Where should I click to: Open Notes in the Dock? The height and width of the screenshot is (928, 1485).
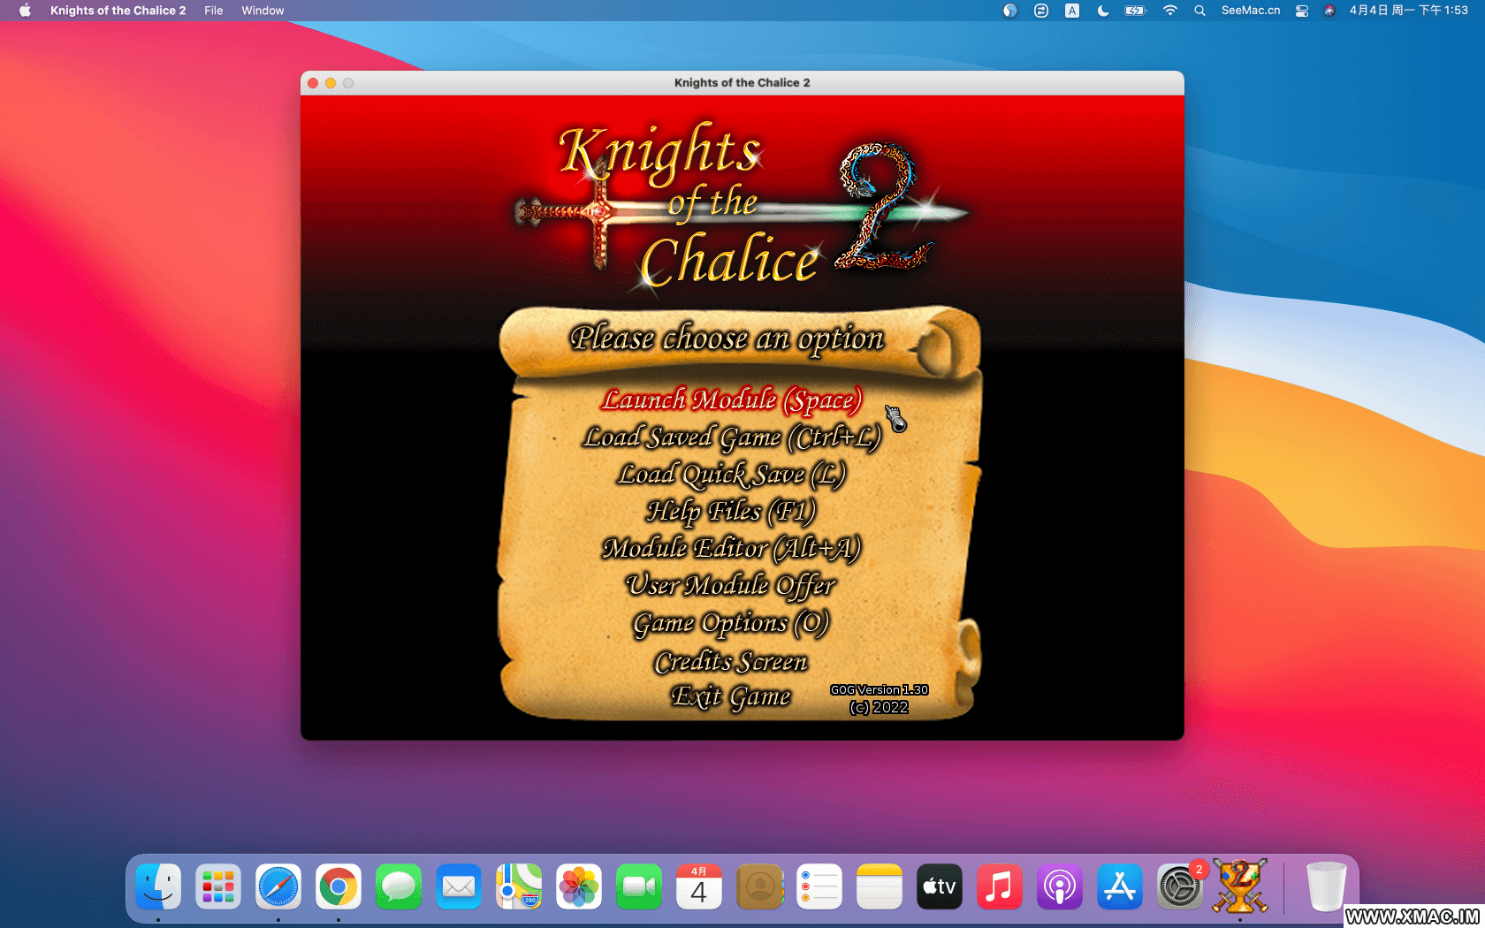[880, 886]
